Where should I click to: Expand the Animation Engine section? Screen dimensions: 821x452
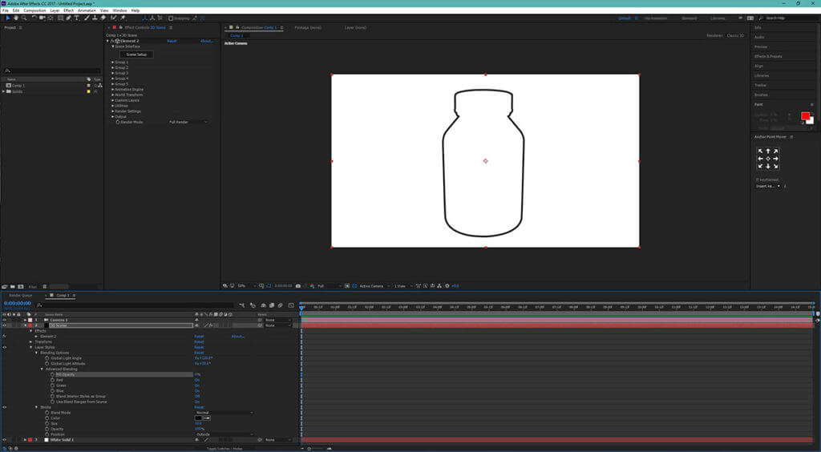tap(113, 90)
